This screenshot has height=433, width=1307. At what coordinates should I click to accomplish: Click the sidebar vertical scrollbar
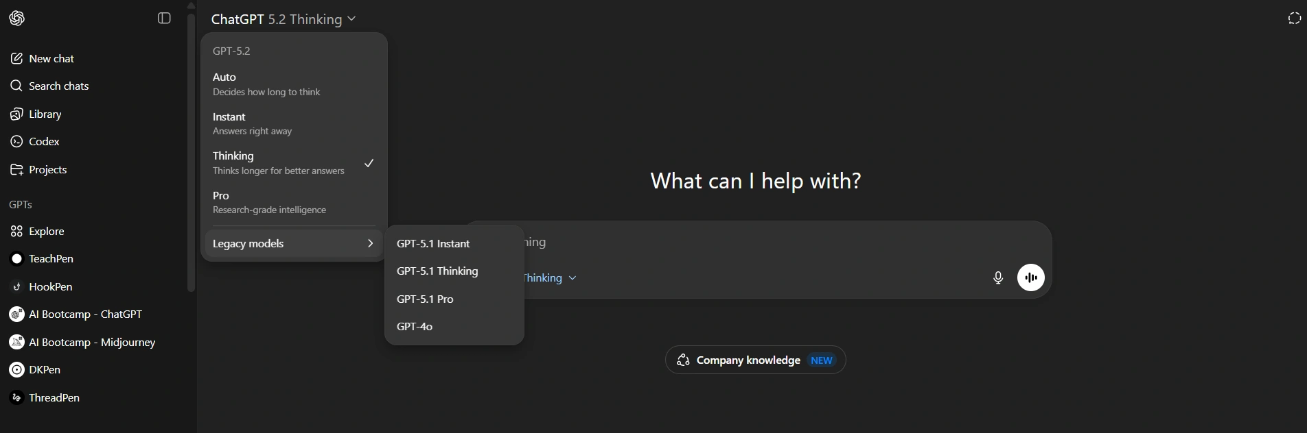pyautogui.click(x=192, y=152)
